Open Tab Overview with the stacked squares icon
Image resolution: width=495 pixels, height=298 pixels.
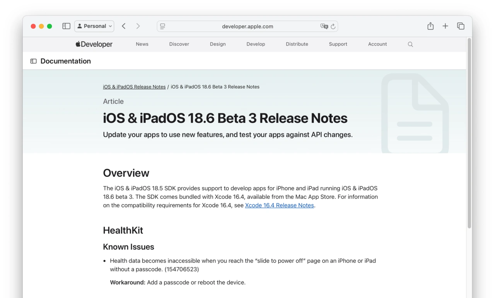(x=461, y=26)
